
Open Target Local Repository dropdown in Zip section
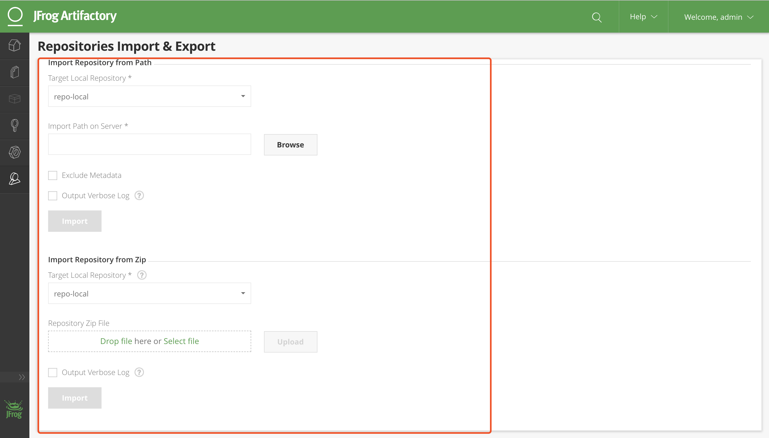(x=149, y=293)
